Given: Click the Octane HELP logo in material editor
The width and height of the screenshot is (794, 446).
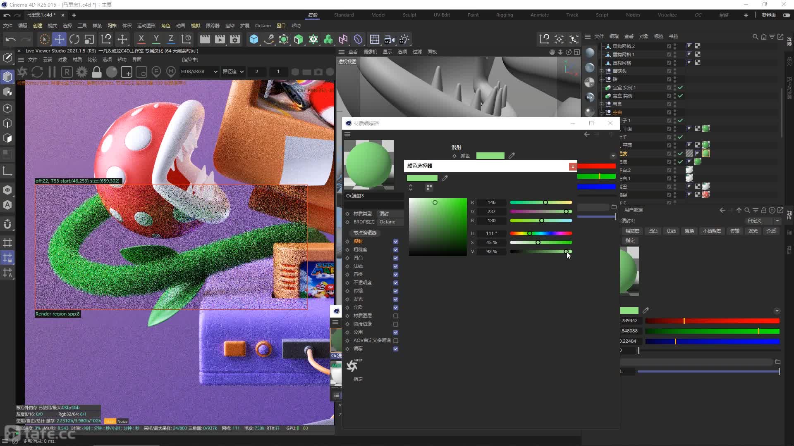Looking at the screenshot, I should click(x=353, y=365).
